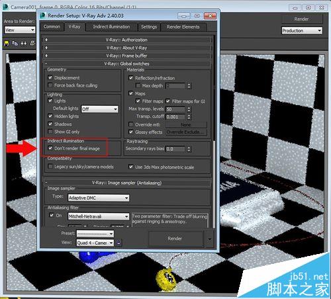Expand the V-Ray:: About V-Ray rollout
Screen dimensions: 331x299
click(x=127, y=48)
